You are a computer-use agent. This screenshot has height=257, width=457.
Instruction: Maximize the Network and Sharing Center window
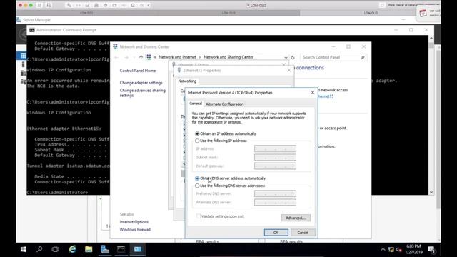(x=348, y=46)
